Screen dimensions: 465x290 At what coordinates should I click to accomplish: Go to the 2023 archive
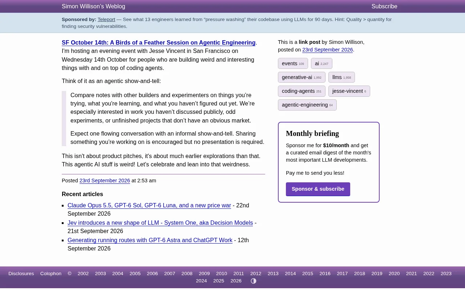click(x=446, y=274)
